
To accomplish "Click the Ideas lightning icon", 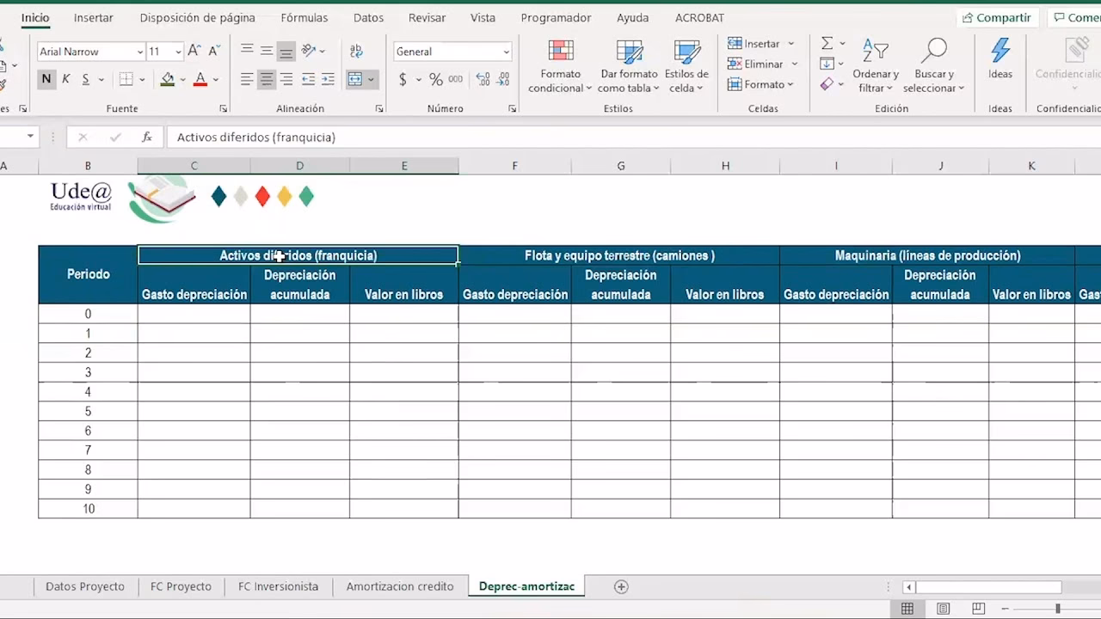I will point(1000,52).
